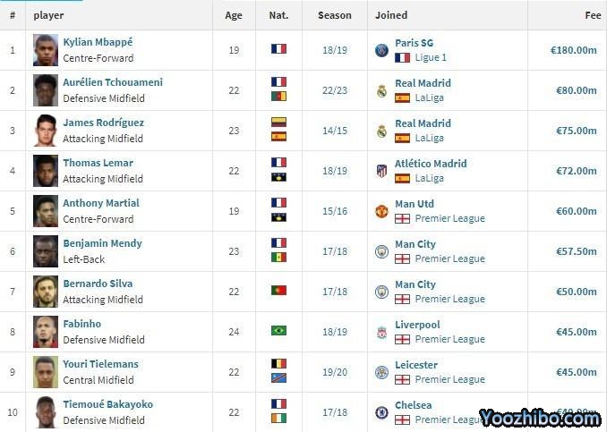Click the Man Utd club crest
607x432 pixels.
[x=382, y=211]
